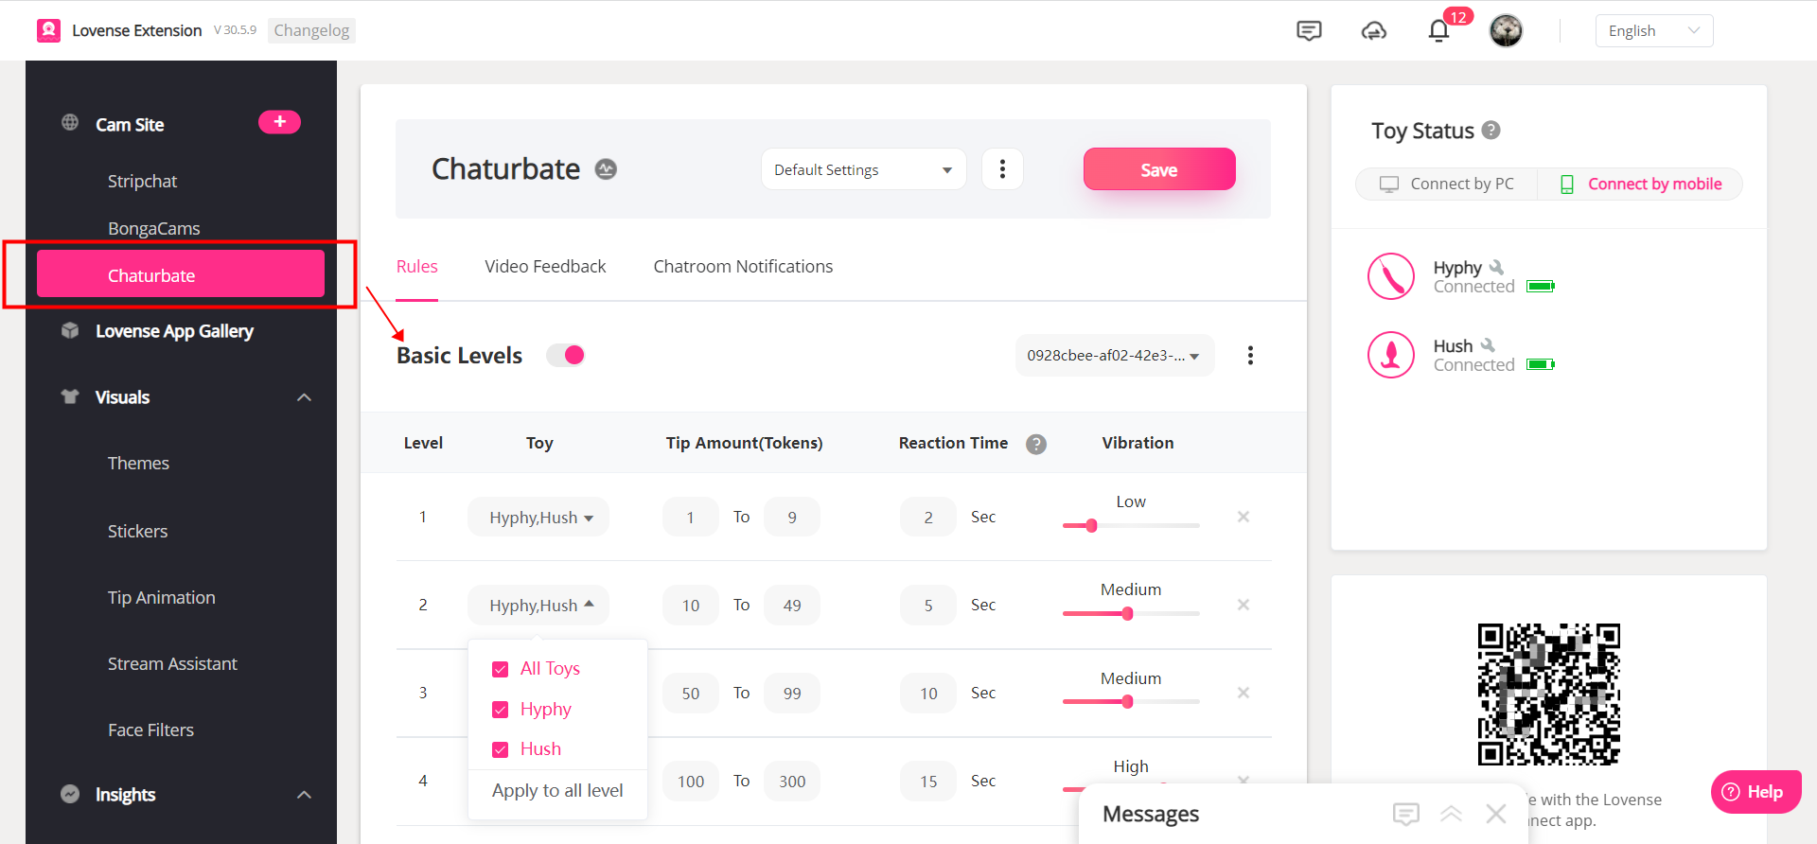This screenshot has width=1817, height=844.
Task: Open the chat messages icon in header
Action: (1309, 31)
